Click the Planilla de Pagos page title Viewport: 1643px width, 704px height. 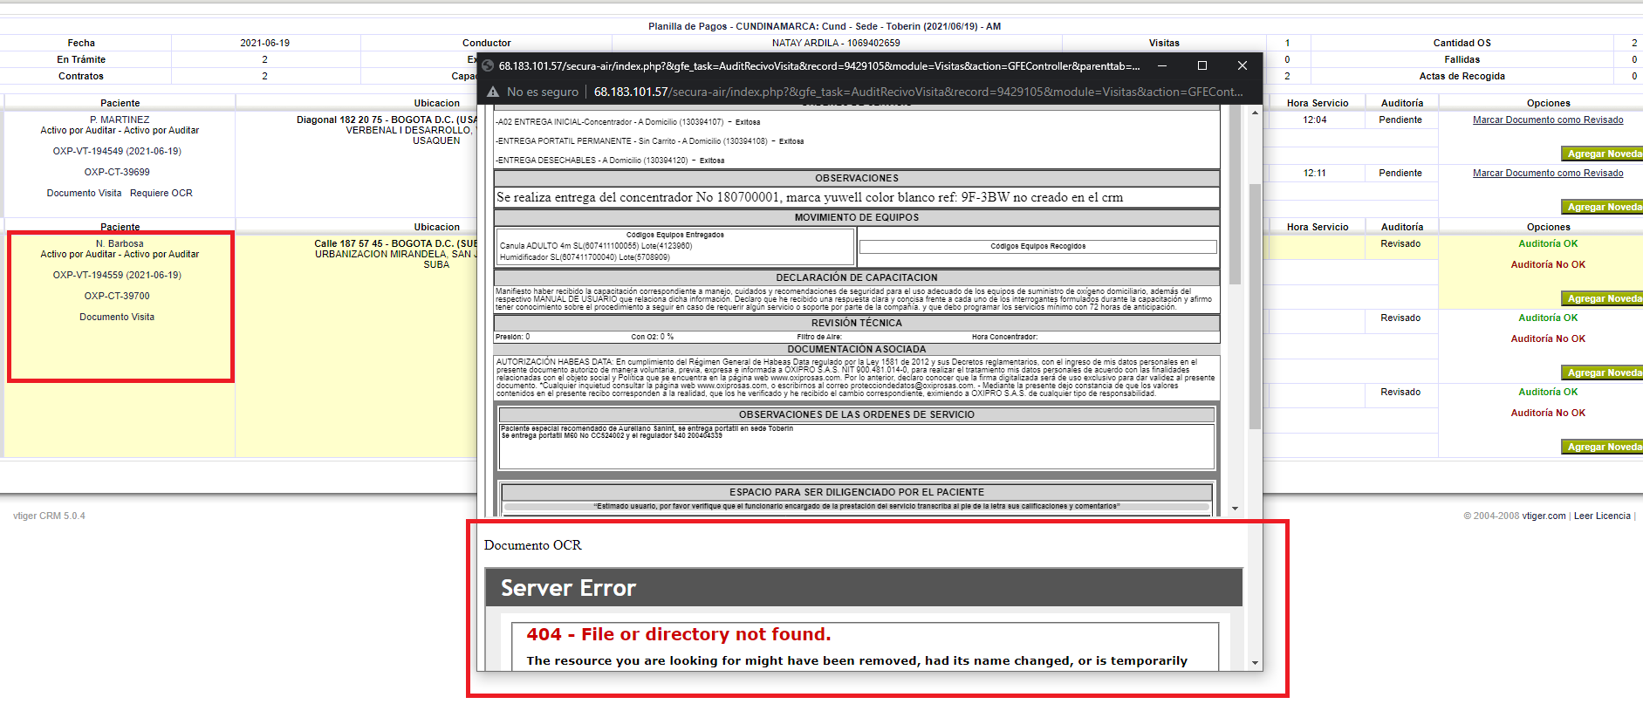click(x=825, y=26)
